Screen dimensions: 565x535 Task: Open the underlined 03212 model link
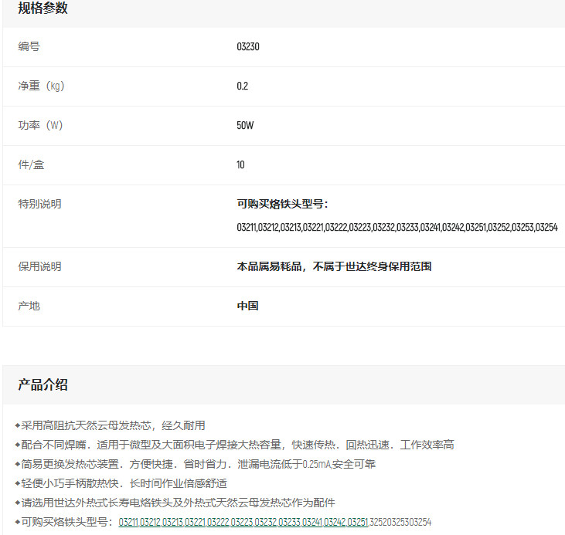tap(151, 523)
